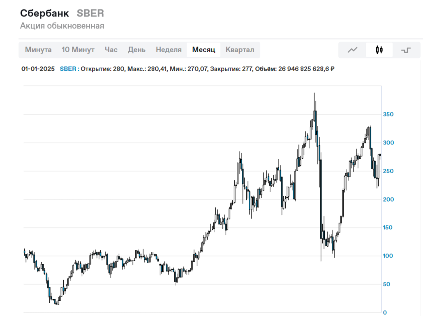Click the 150 price axis label
Image resolution: width=423 pixels, height=316 pixels.
pyautogui.click(x=387, y=228)
